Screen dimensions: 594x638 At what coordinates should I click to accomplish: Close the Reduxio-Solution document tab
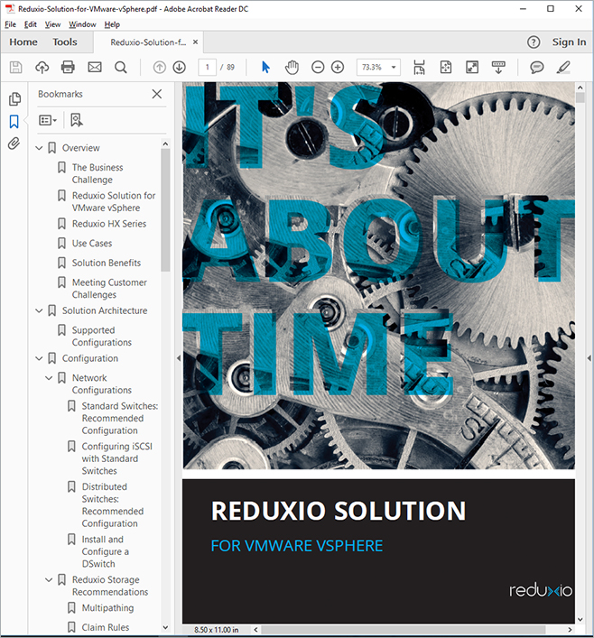[x=195, y=42]
